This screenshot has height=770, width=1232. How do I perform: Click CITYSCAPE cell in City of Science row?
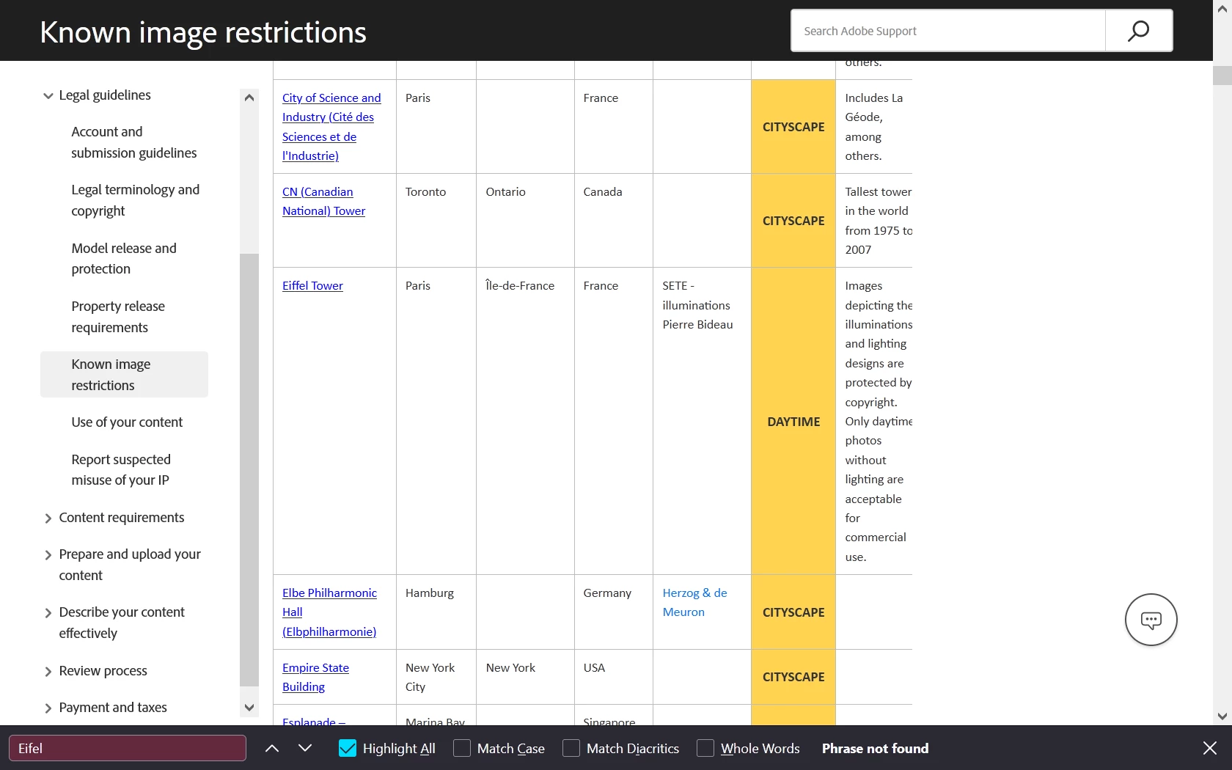[x=793, y=127]
